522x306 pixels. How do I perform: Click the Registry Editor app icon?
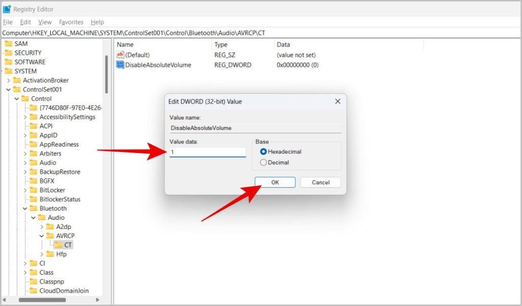click(7, 9)
